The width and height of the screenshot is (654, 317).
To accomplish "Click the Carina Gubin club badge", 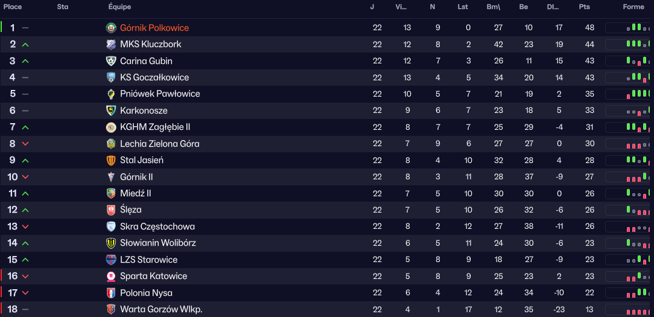I will 111,61.
